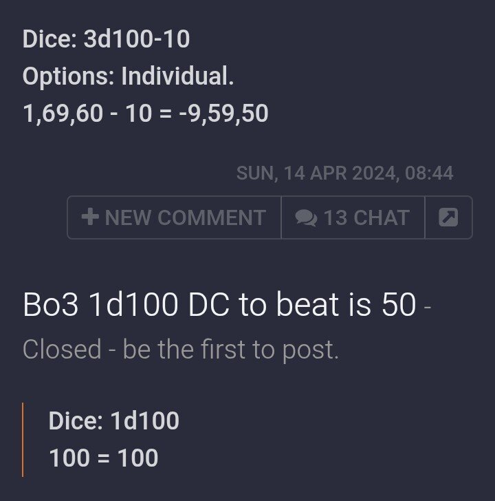495x501 pixels.
Task: Click the speech bubbles chat icon
Action: pos(306,217)
